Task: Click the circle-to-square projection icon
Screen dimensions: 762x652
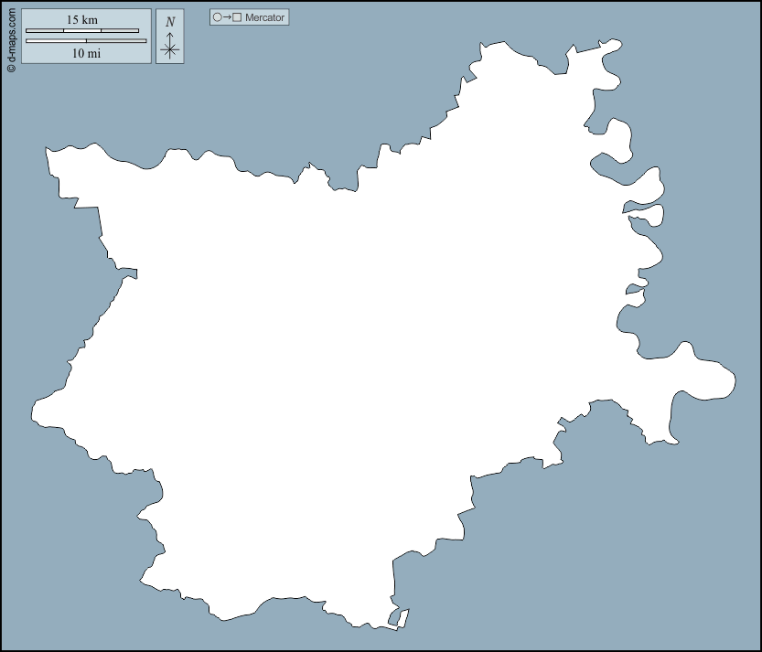Action: 227,17
